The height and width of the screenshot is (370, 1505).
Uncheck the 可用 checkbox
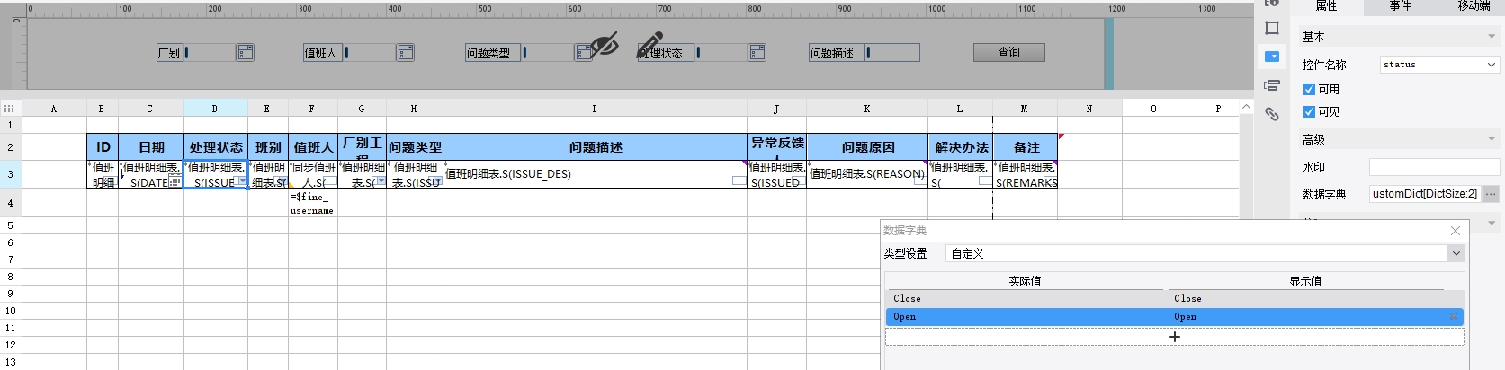click(x=1309, y=89)
